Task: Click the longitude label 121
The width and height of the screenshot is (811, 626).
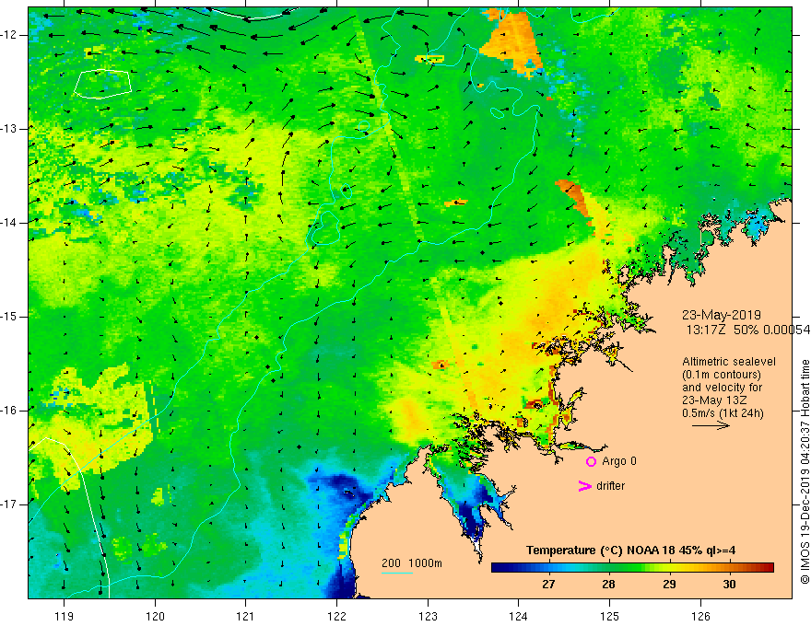Action: 246,616
